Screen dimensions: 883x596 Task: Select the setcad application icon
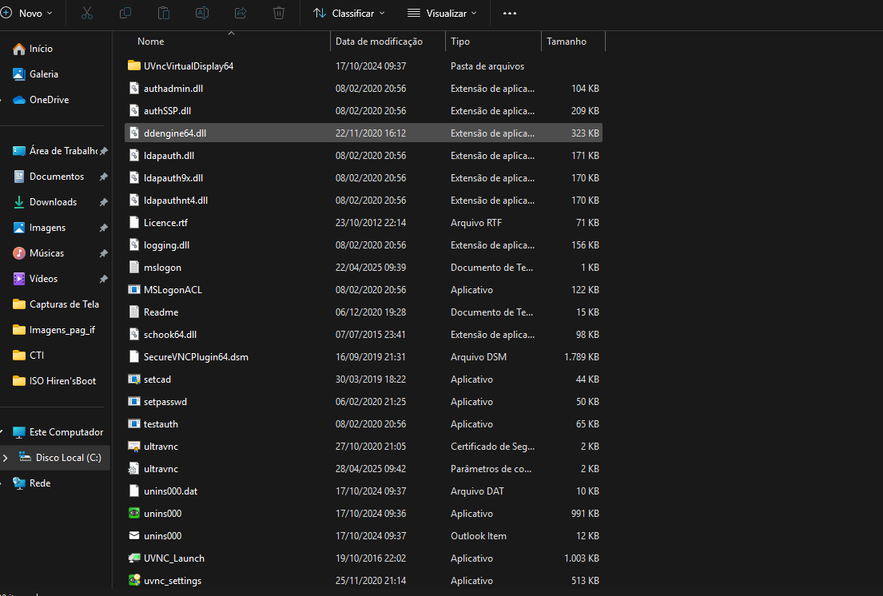(134, 379)
